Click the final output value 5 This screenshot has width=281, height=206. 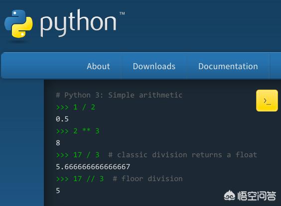(x=58, y=191)
